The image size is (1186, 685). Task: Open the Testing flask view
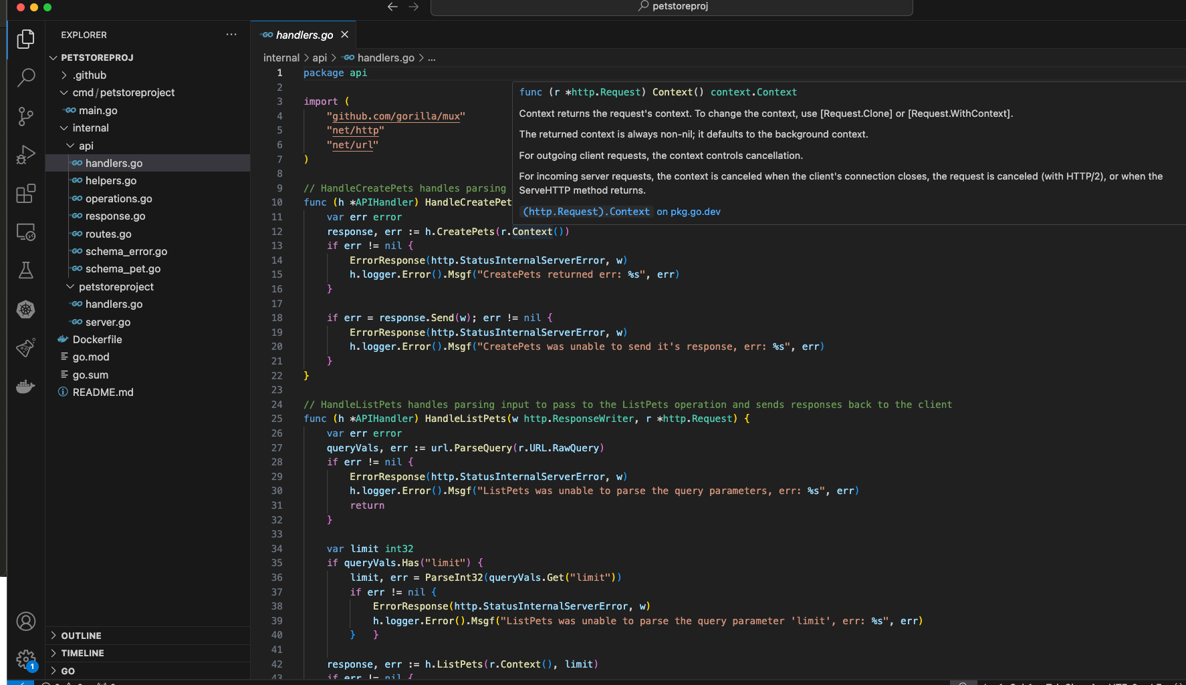[25, 270]
